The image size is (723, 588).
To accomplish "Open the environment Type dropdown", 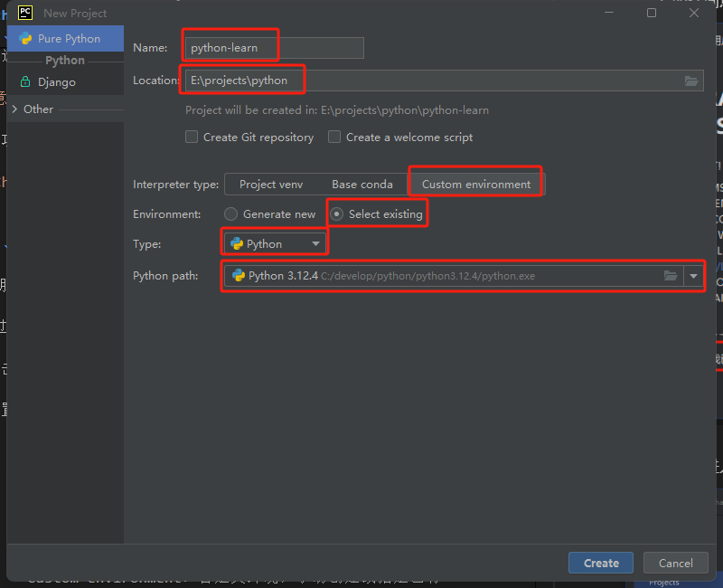I will tap(276, 243).
